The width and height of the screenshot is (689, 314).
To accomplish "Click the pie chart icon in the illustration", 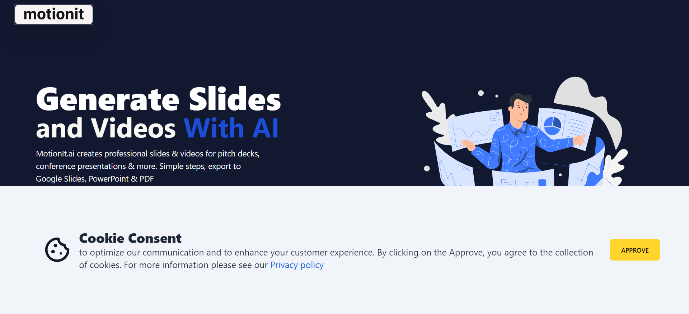I will 552,125.
